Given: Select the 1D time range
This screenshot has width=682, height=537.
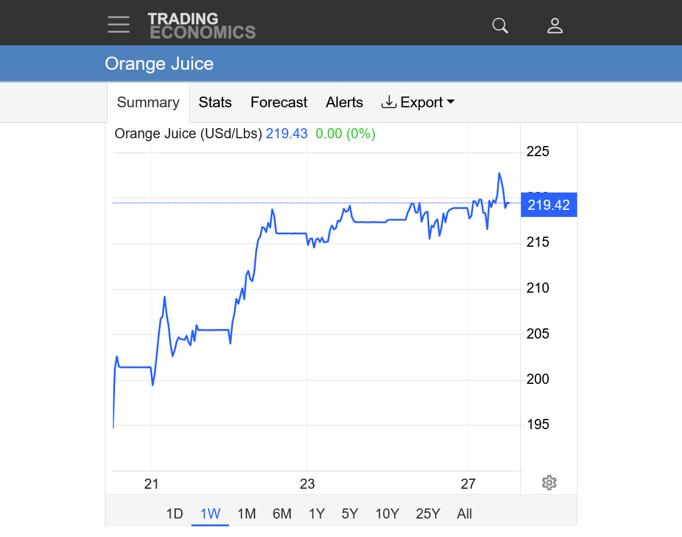Looking at the screenshot, I should [174, 514].
